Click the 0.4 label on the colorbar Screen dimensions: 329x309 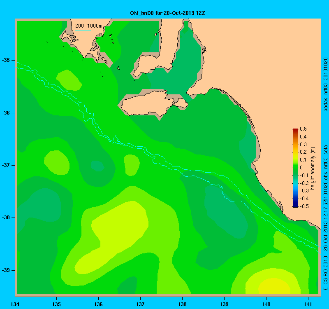coord(303,137)
